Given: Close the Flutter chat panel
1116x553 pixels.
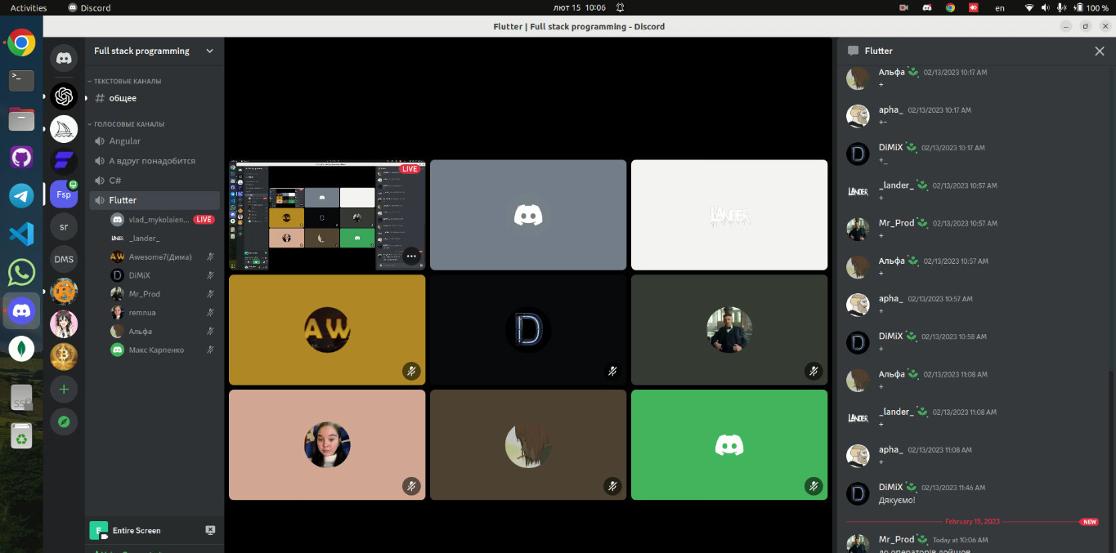Looking at the screenshot, I should click(1099, 51).
